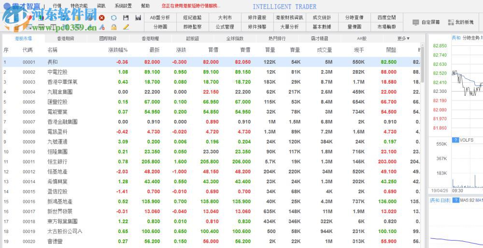Click the 分時查價 button
Viewport: 483px width, 248px height.
pyautogui.click(x=354, y=17)
